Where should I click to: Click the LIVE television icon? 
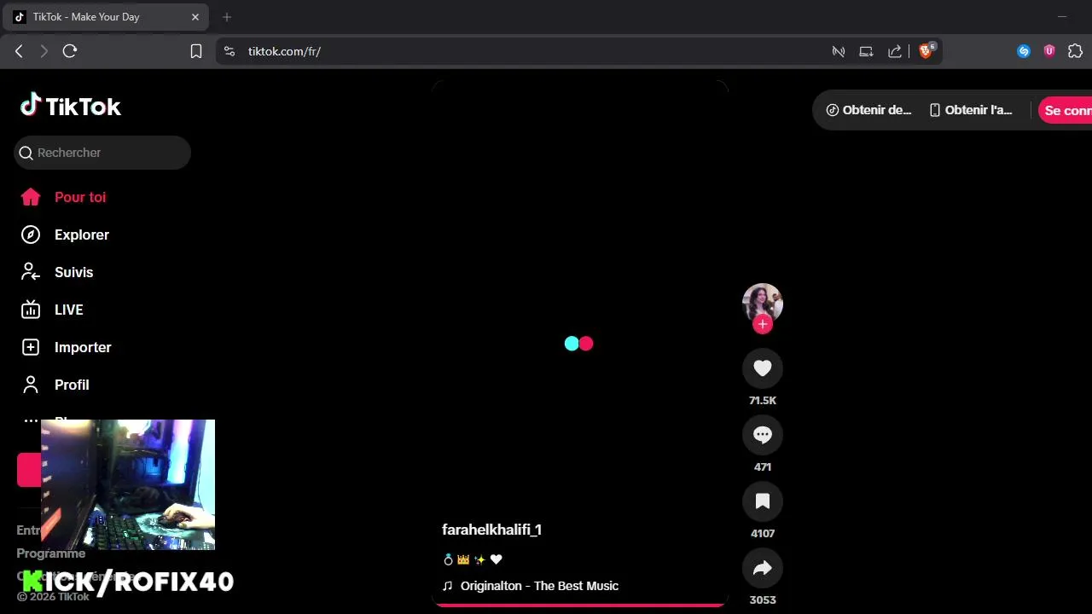pyautogui.click(x=31, y=310)
